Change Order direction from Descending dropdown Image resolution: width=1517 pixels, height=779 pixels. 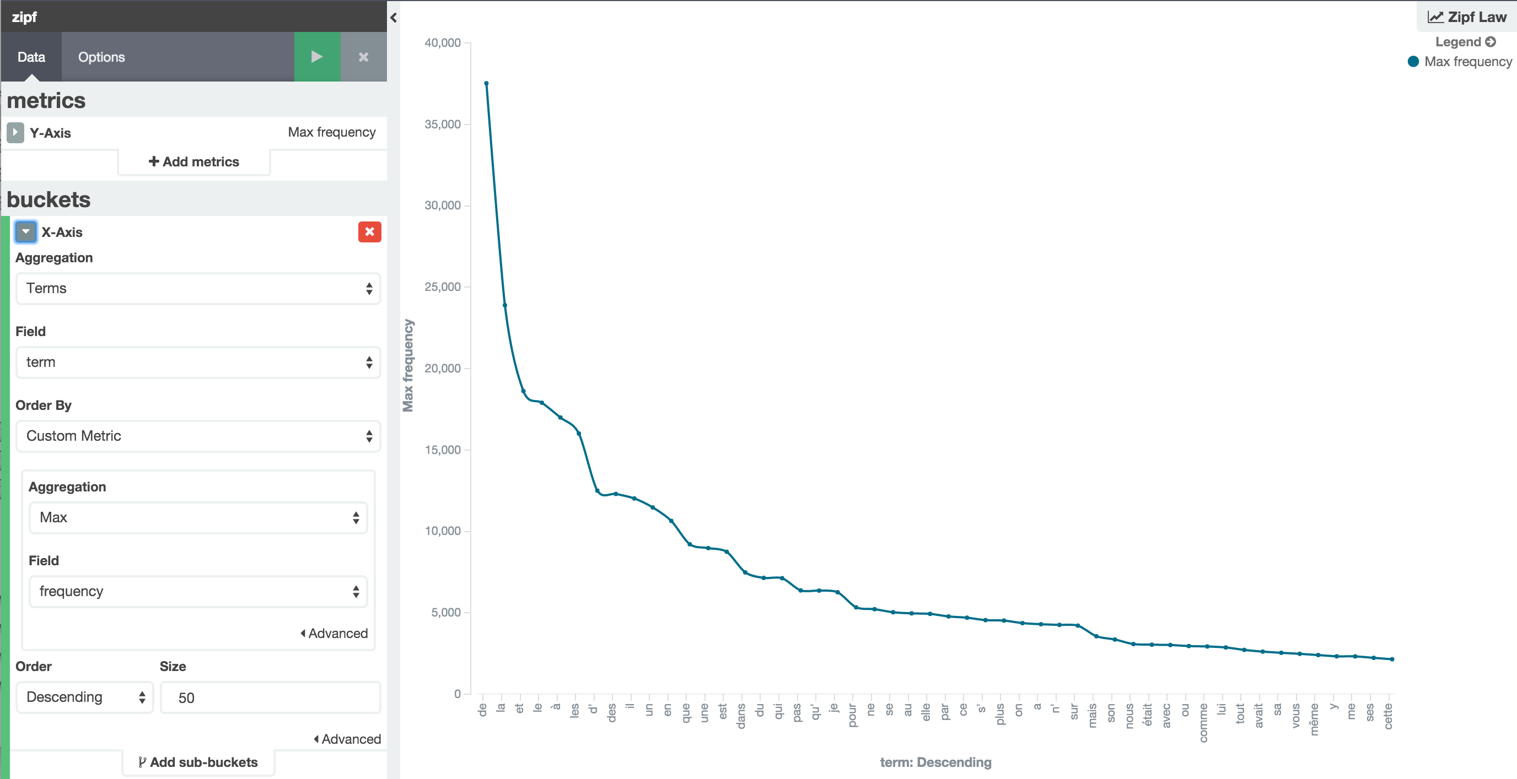pos(83,695)
